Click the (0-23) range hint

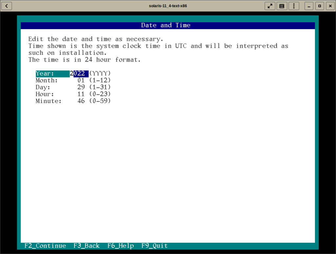(x=100, y=94)
